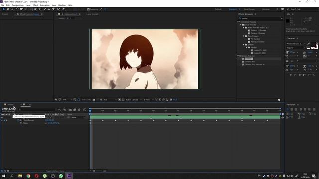Open the File menu
Screen dimensions: 319x179
(2, 5)
